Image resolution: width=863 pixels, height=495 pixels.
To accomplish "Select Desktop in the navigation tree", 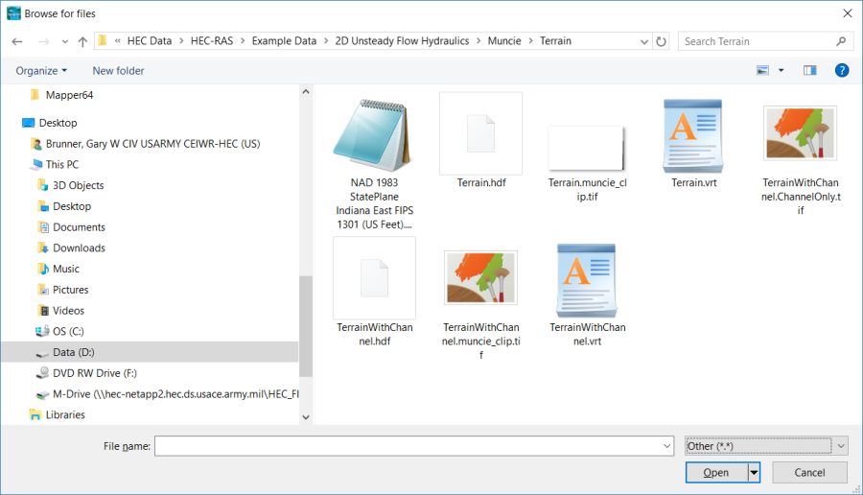I will [58, 123].
